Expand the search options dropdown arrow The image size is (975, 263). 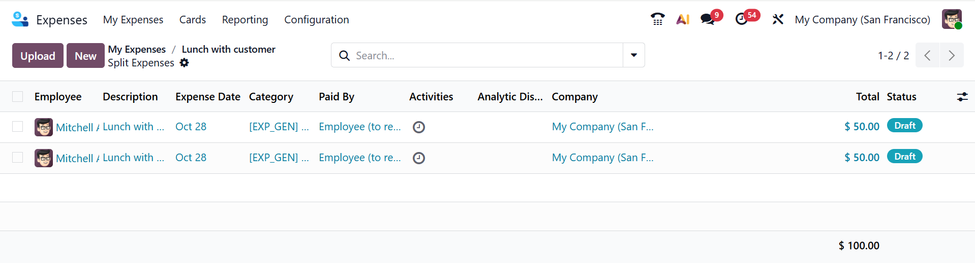(634, 55)
